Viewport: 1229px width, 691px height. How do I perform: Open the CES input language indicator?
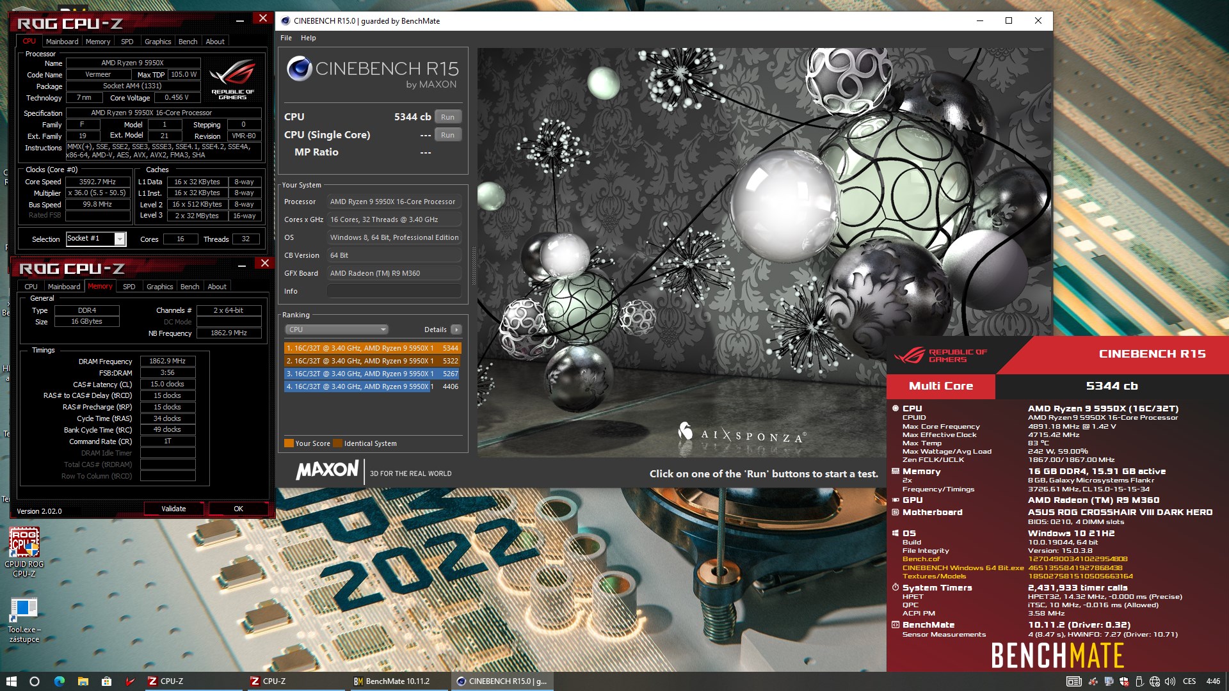pos(1189,681)
